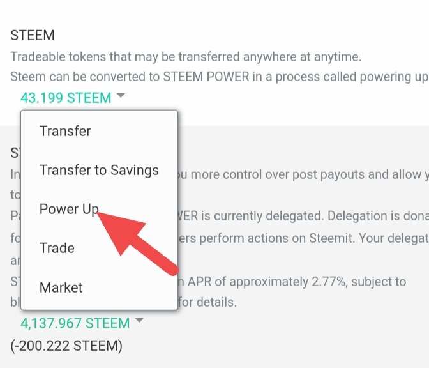This screenshot has width=429, height=368.
Task: Choose Transfer in the STEEM menu
Action: pyautogui.click(x=65, y=132)
